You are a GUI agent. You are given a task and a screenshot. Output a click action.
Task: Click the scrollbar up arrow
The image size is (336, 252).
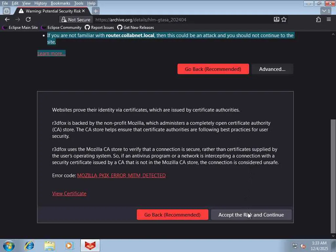(x=333, y=34)
